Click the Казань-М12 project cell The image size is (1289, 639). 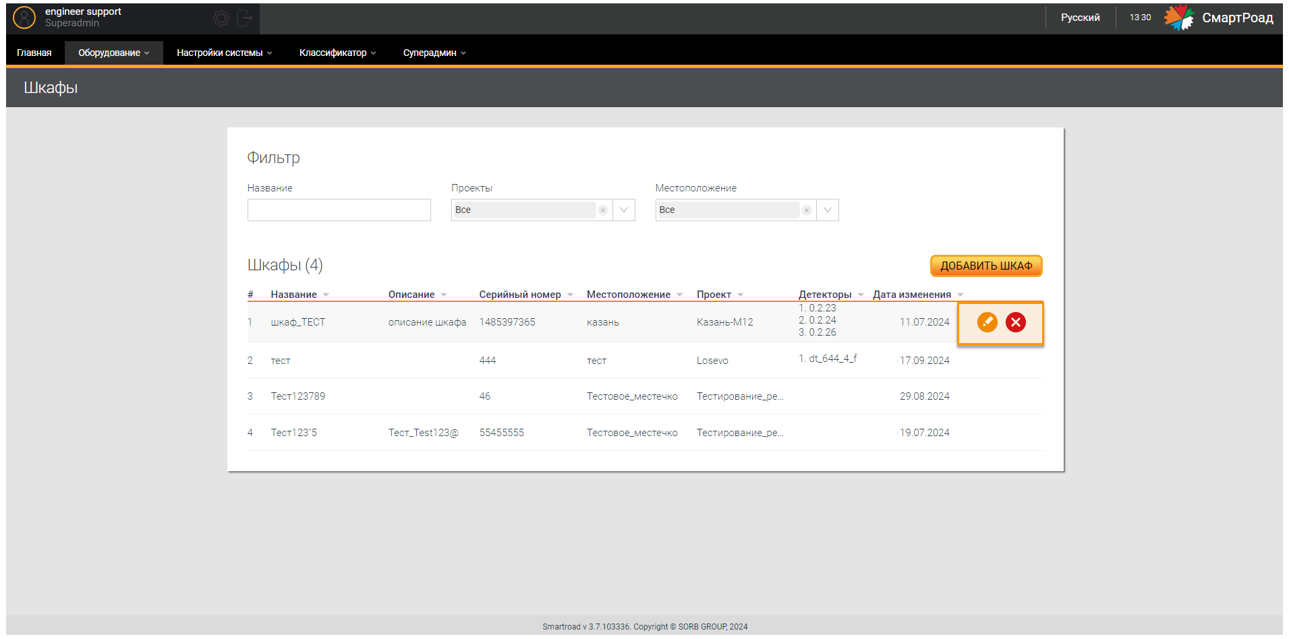pyautogui.click(x=725, y=322)
